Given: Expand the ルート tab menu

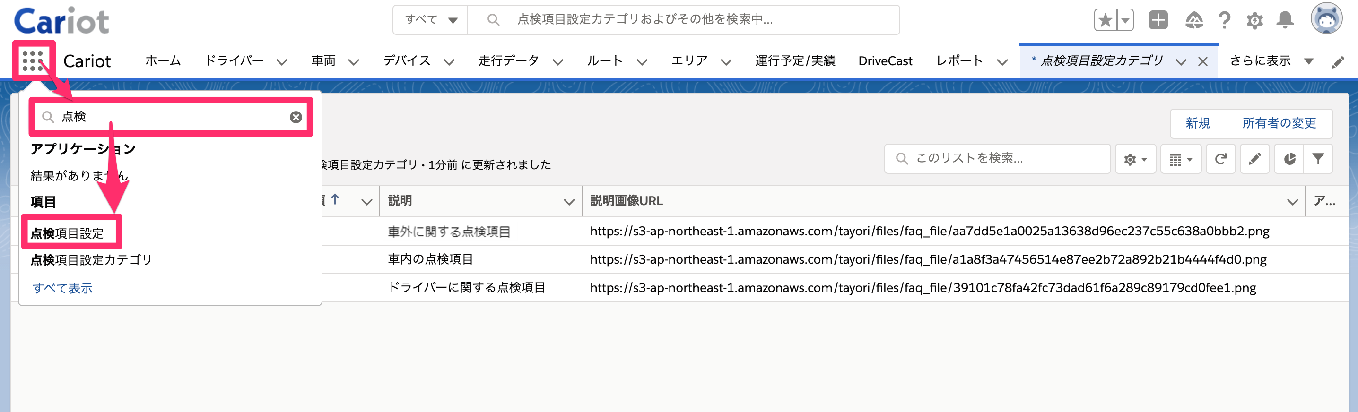Looking at the screenshot, I should pyautogui.click(x=642, y=62).
